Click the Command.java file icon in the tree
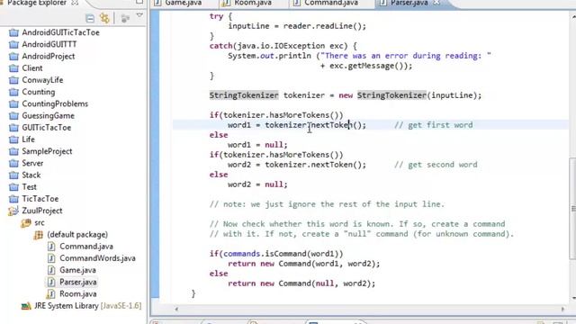 pos(51,247)
